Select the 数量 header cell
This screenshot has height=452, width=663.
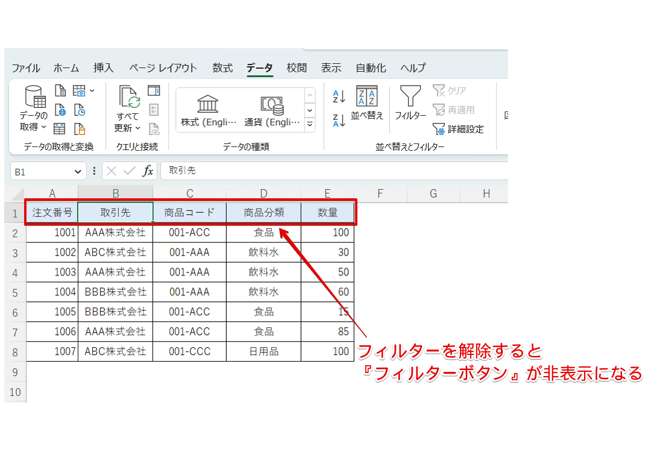click(x=328, y=213)
